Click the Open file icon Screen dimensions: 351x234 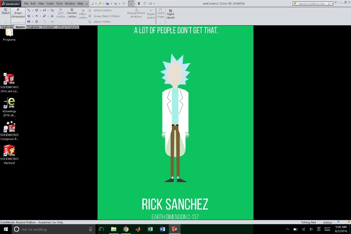tap(100, 3)
